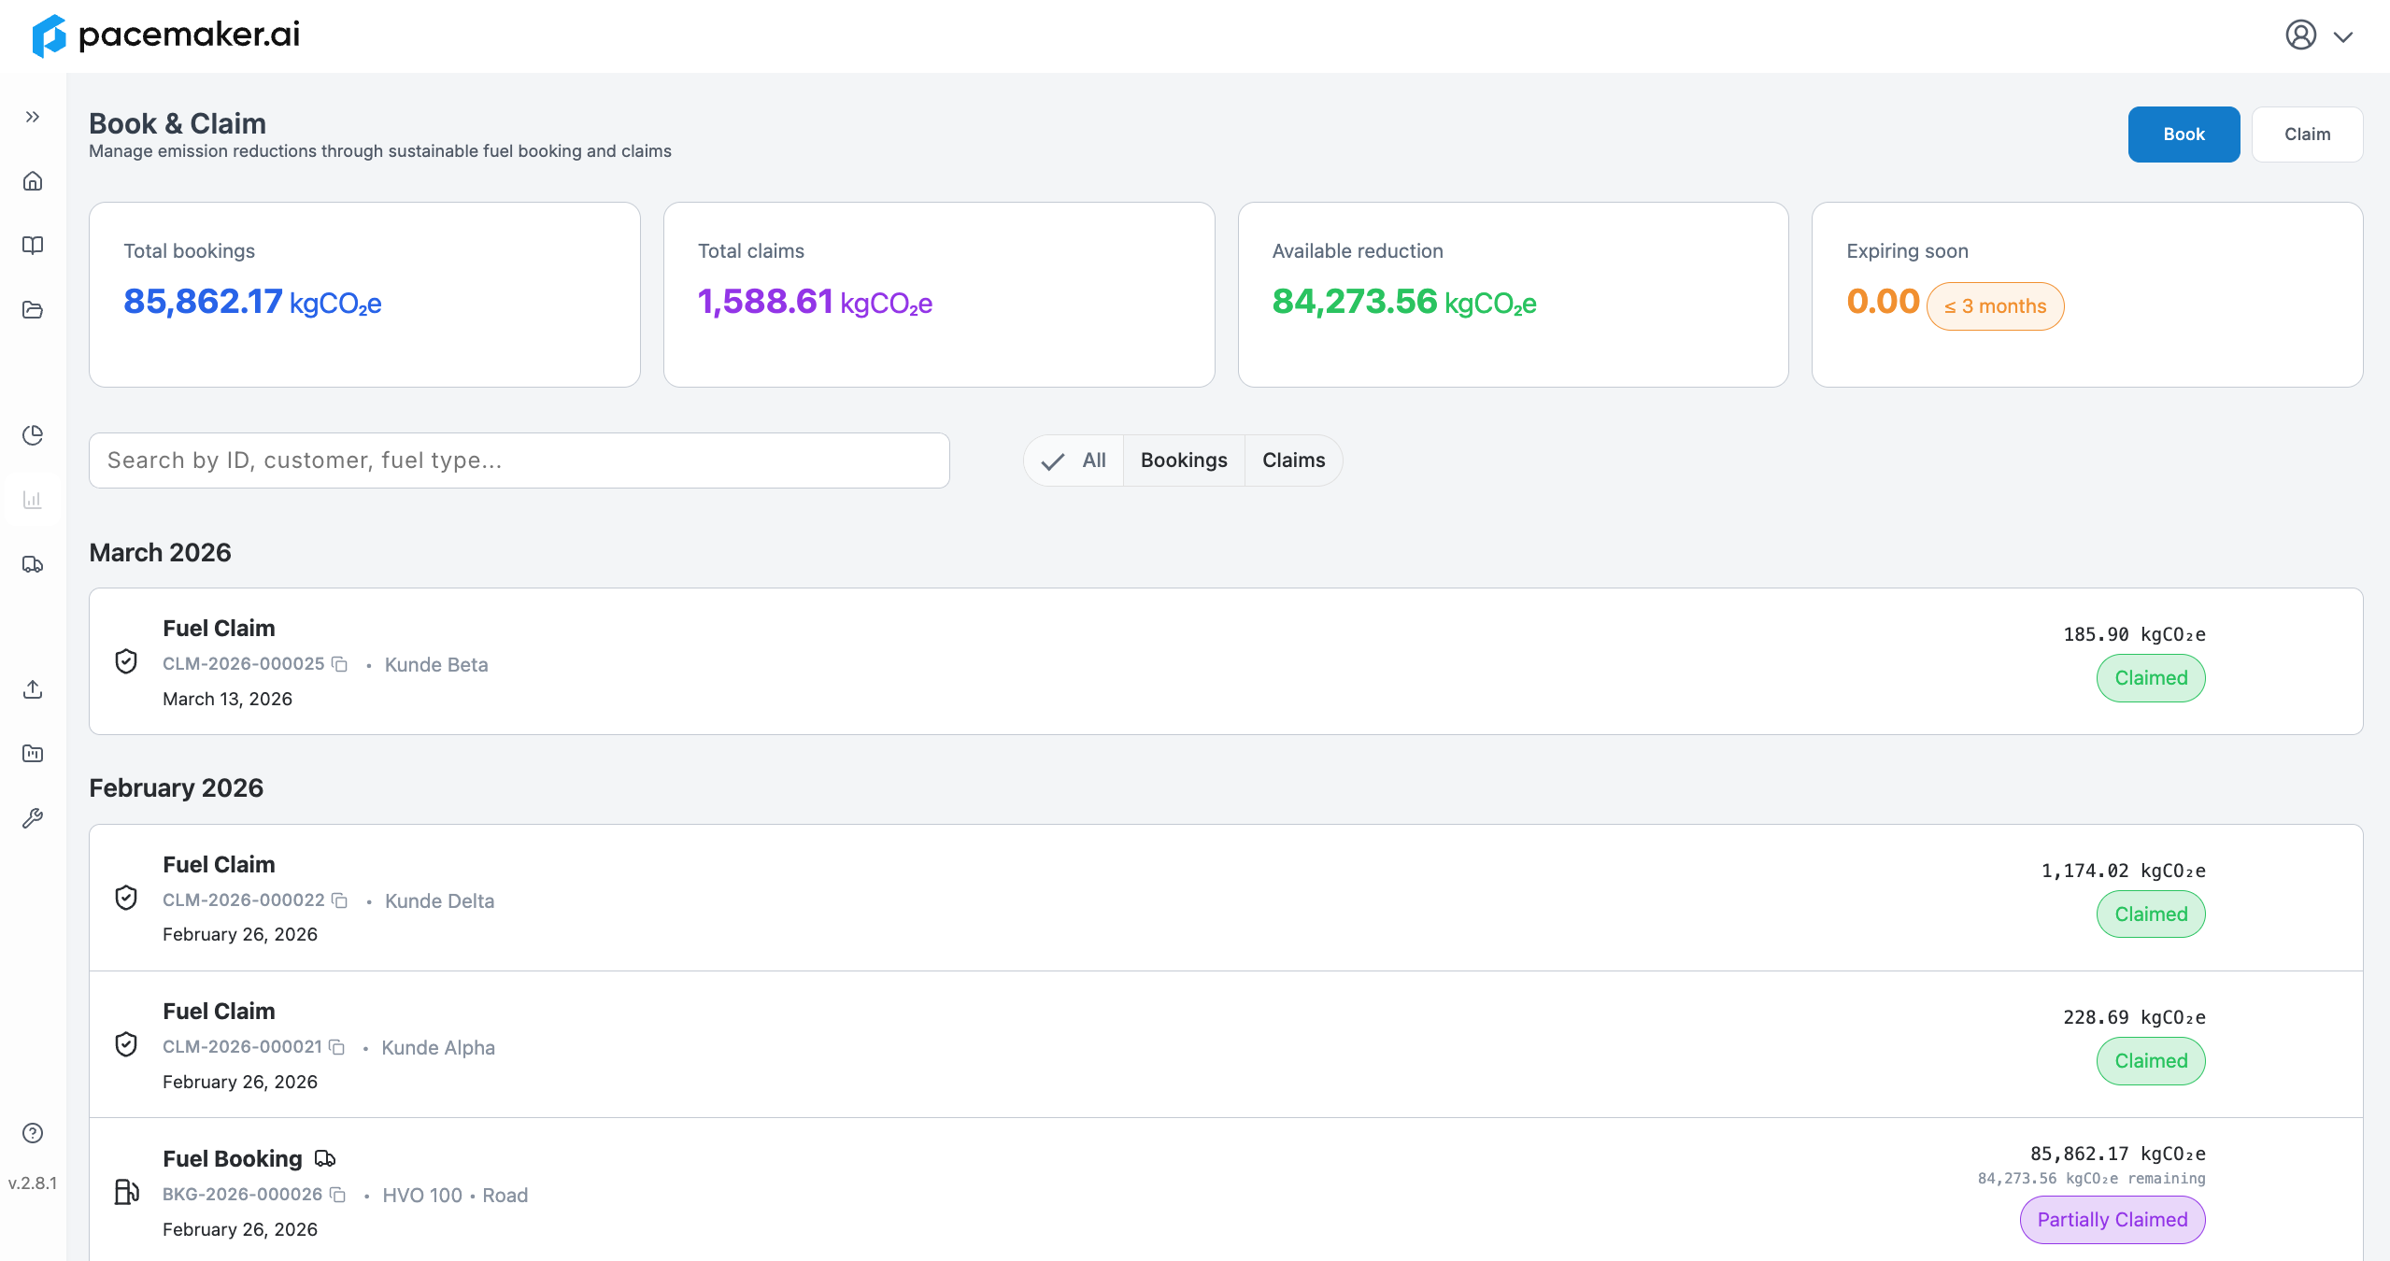The height and width of the screenshot is (1261, 2390).
Task: Click Available reduction value 84,273.56
Action: click(x=1355, y=302)
